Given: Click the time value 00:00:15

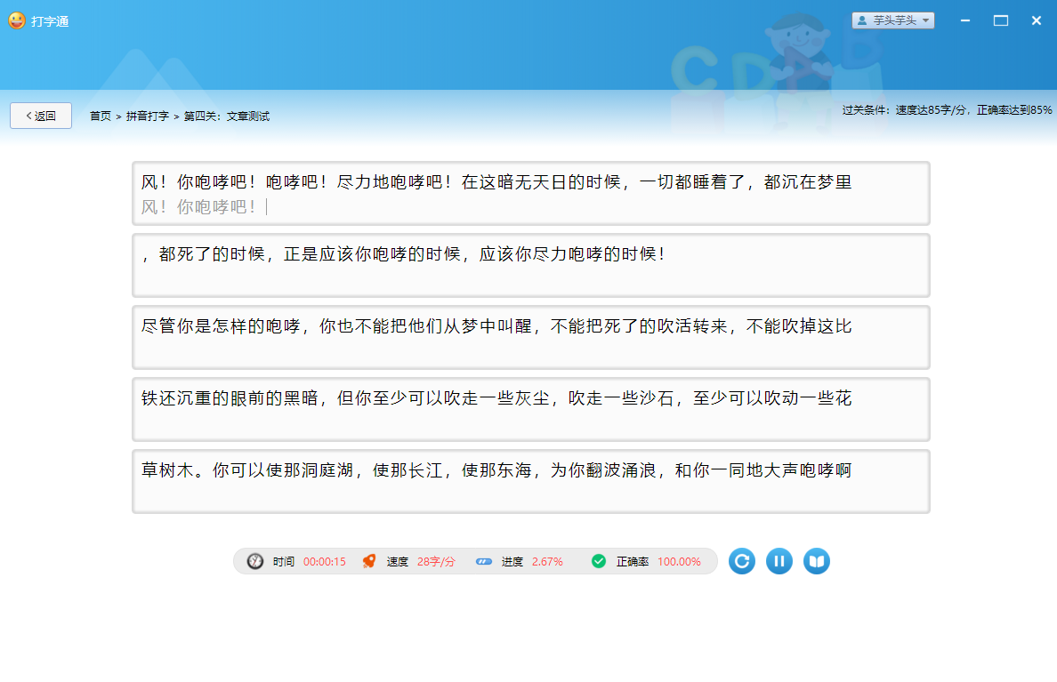Looking at the screenshot, I should [324, 561].
